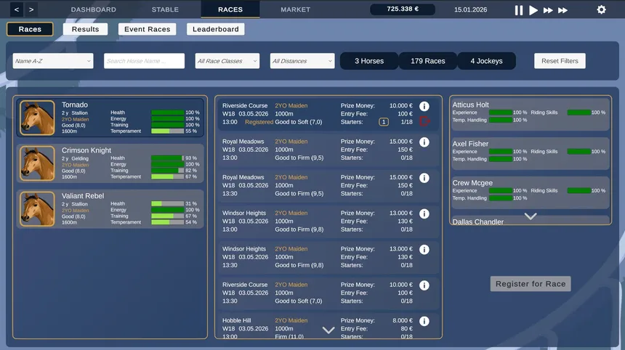Click the Register for Race button
The image size is (625, 350).
click(x=531, y=284)
